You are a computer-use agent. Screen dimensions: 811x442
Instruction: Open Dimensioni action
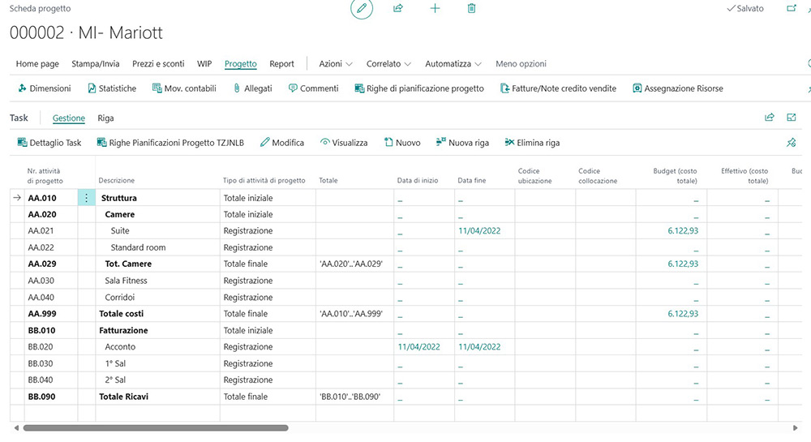[44, 88]
